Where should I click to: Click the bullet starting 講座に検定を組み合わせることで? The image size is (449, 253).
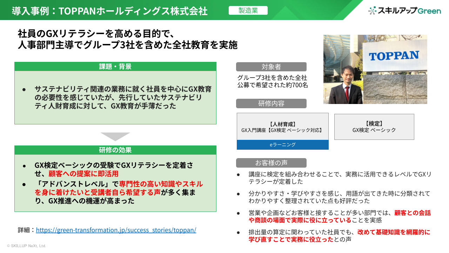tap(334, 178)
